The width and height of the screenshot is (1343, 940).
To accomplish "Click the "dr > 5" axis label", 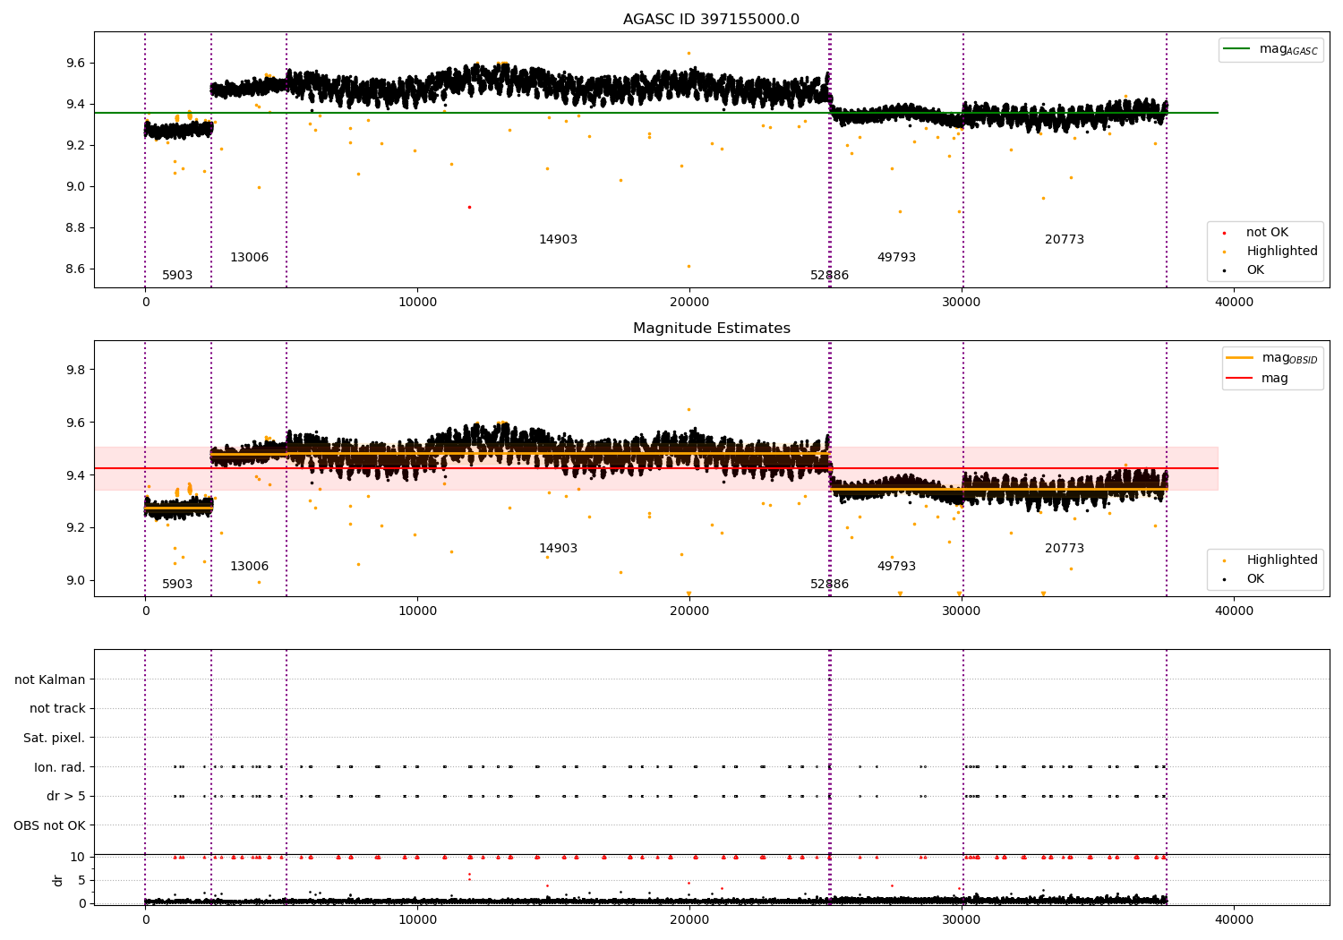I will point(66,796).
